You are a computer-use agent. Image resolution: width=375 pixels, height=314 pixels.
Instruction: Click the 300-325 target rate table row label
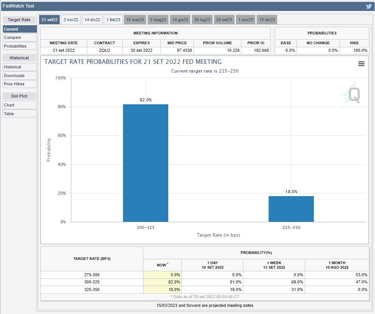pyautogui.click(x=92, y=282)
